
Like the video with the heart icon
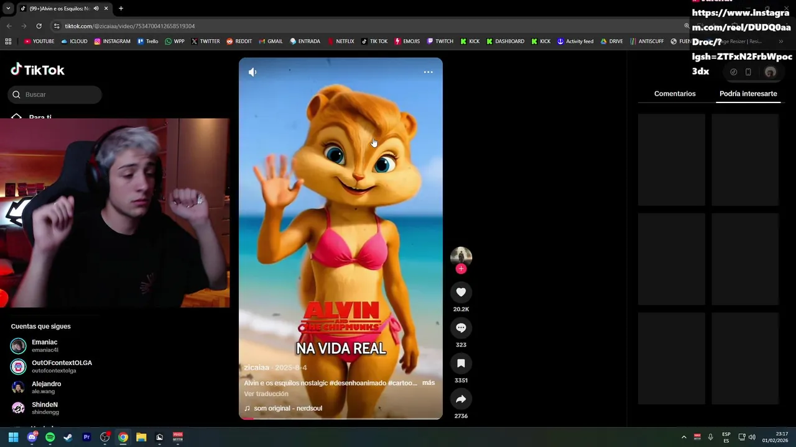point(461,292)
